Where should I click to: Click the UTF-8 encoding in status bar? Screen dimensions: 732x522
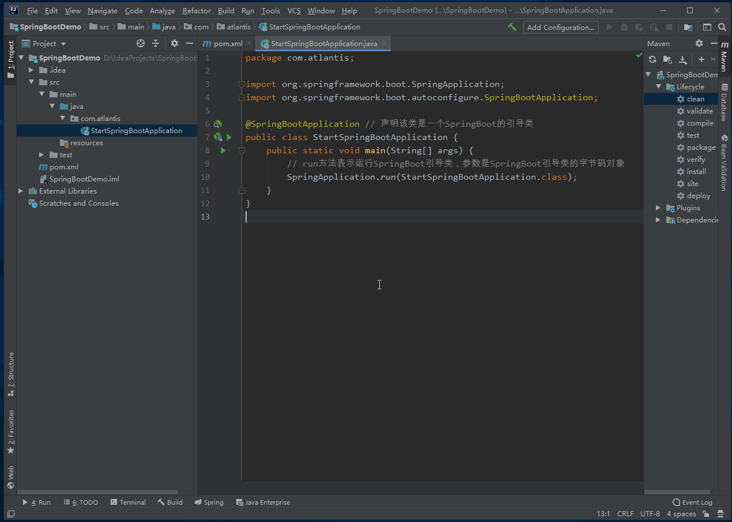(x=650, y=514)
